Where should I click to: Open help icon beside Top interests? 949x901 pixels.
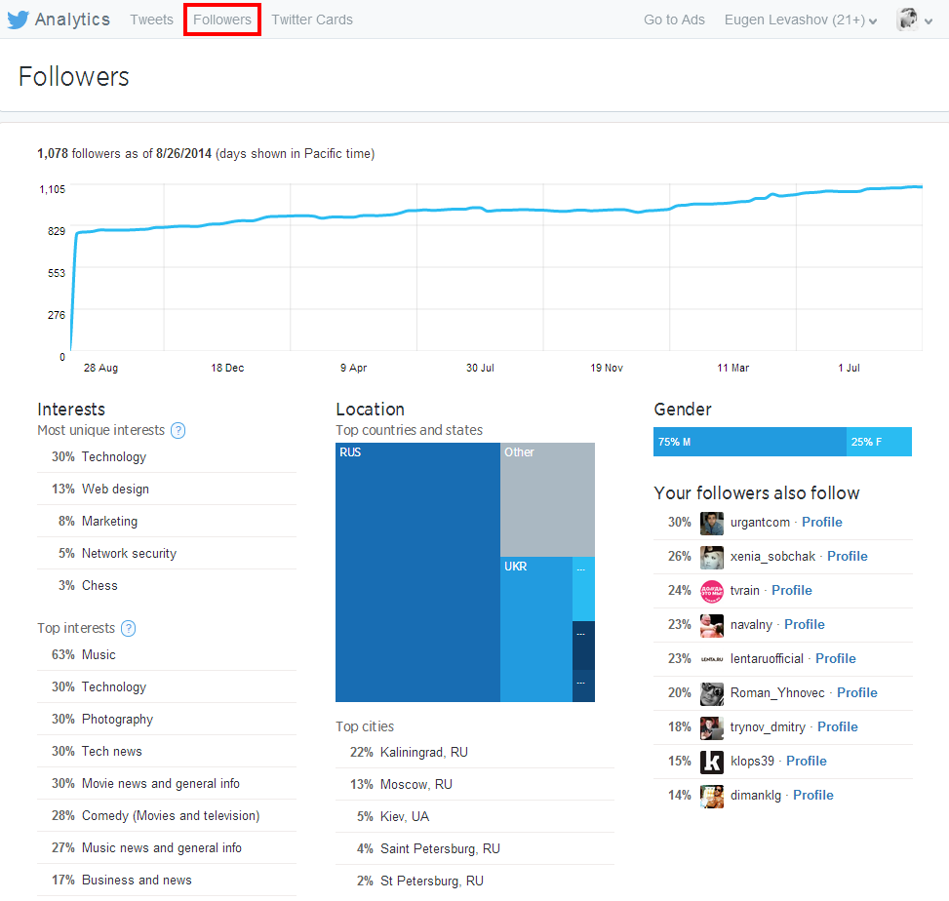click(x=128, y=629)
